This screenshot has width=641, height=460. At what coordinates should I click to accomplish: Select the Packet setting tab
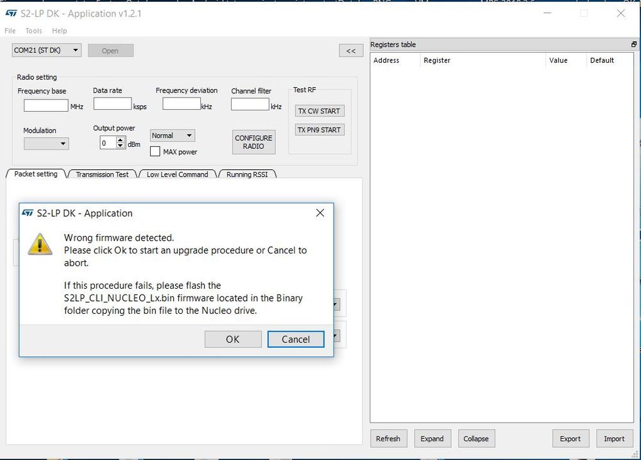click(x=36, y=174)
